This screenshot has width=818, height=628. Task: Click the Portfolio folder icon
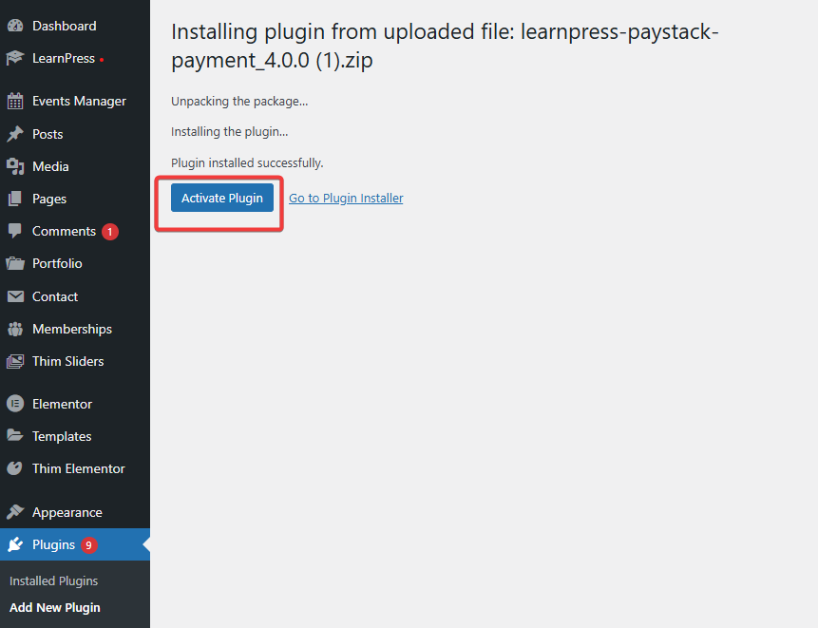pyautogui.click(x=15, y=263)
